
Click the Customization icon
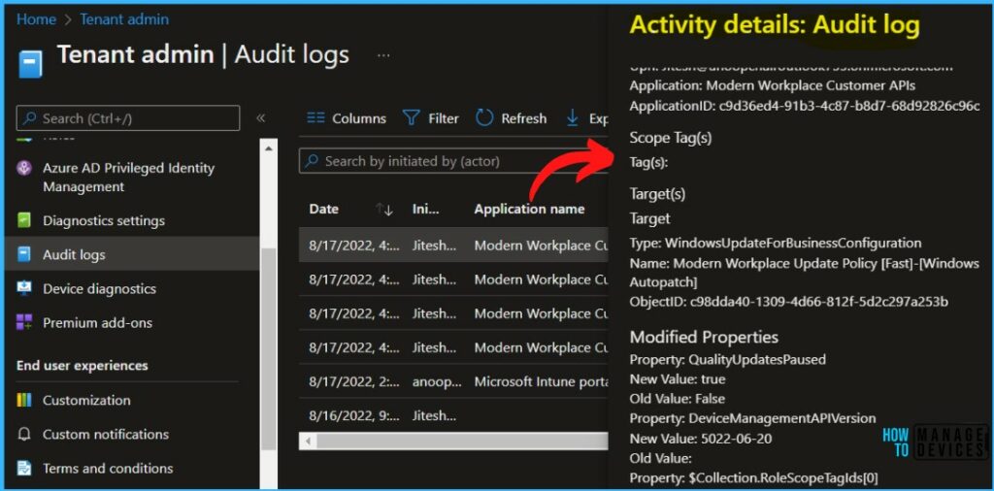click(24, 400)
